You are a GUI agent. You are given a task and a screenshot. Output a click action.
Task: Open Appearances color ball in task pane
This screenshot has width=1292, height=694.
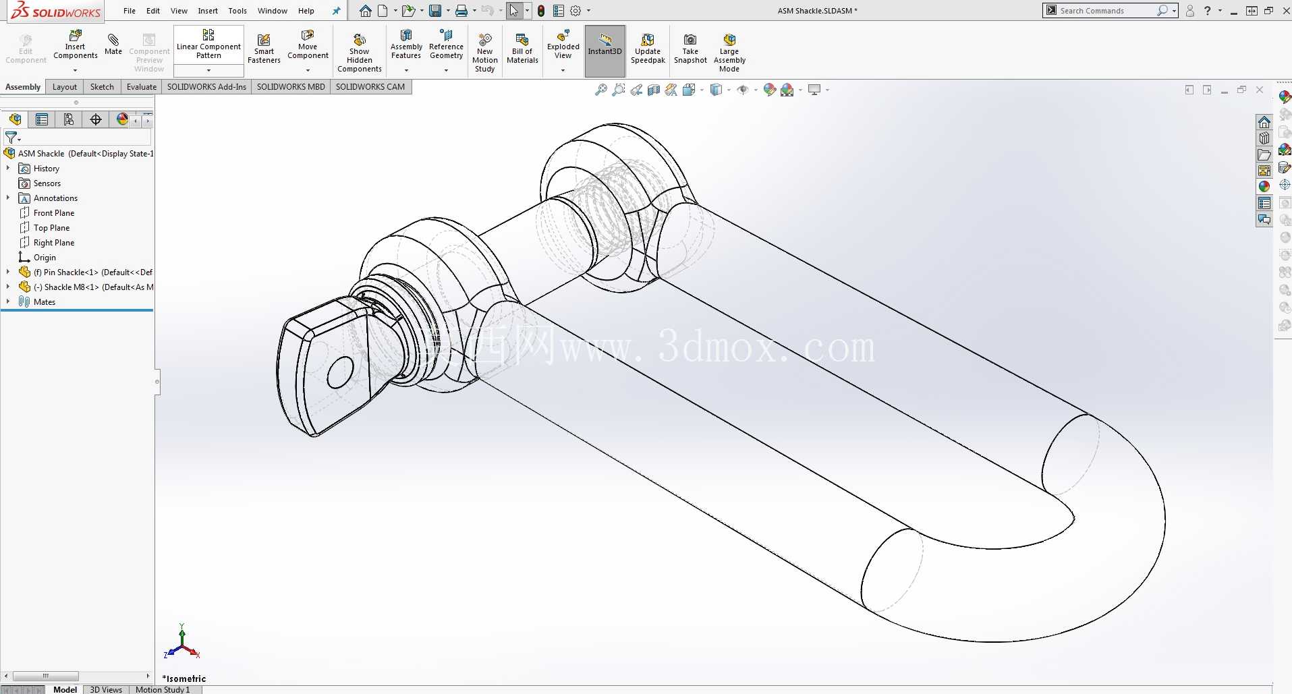[x=1264, y=187]
